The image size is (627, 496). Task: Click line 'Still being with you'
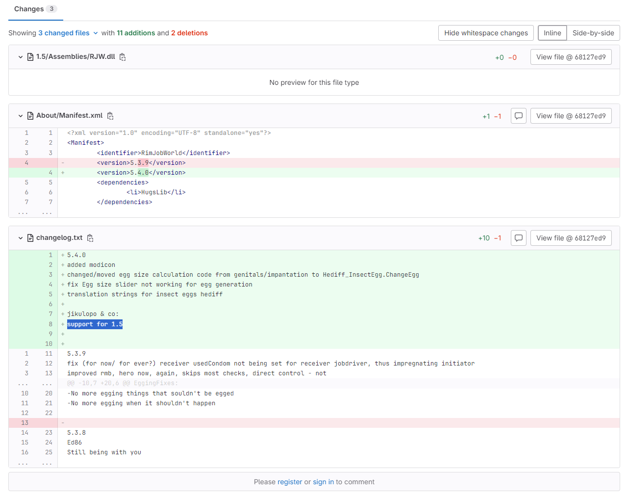point(104,452)
